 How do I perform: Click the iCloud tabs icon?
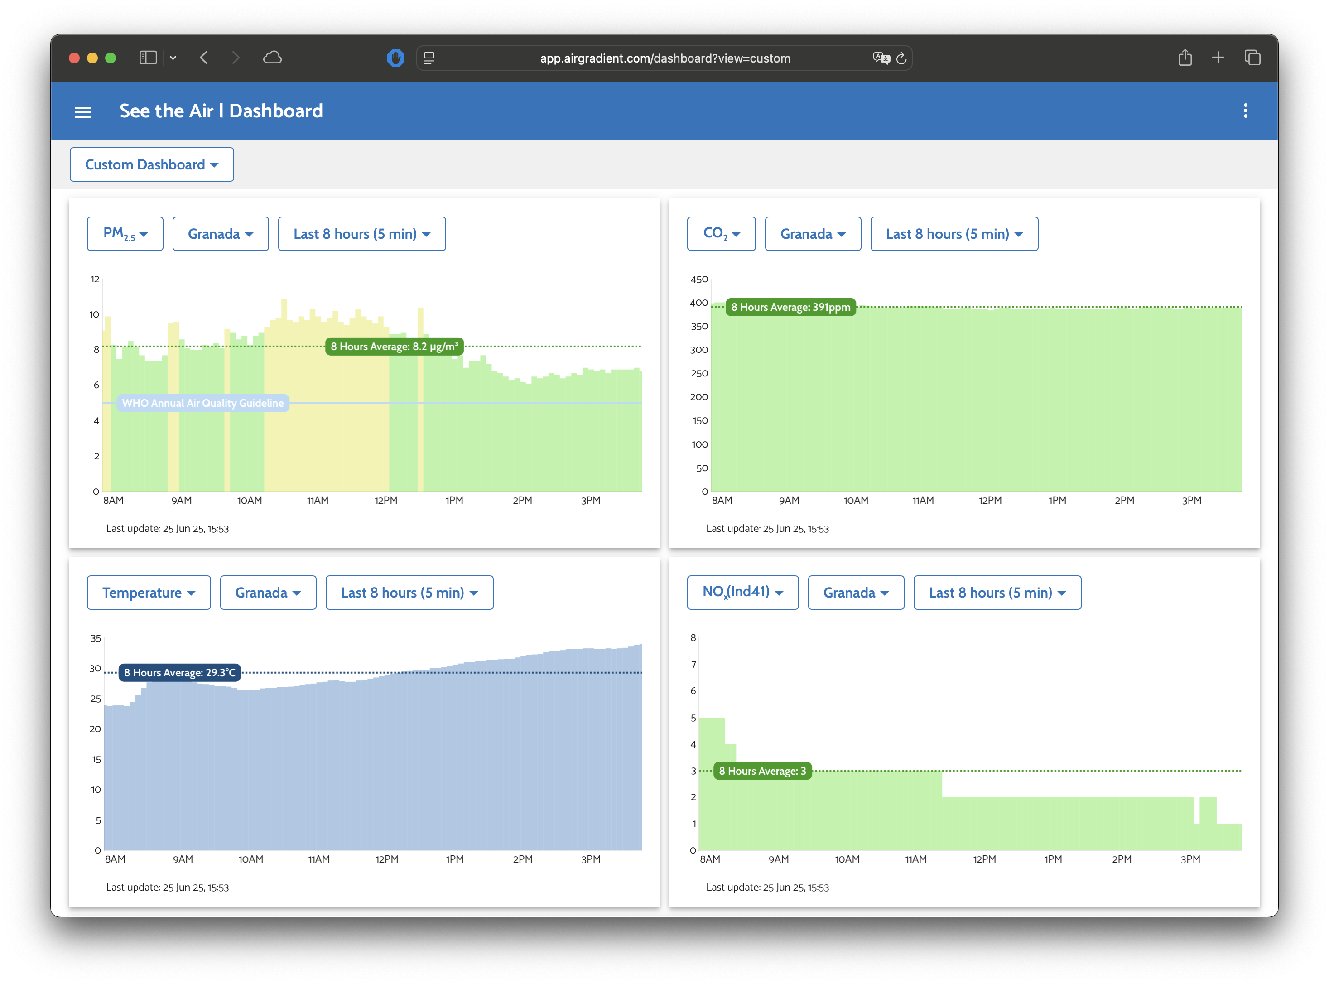pos(272,58)
